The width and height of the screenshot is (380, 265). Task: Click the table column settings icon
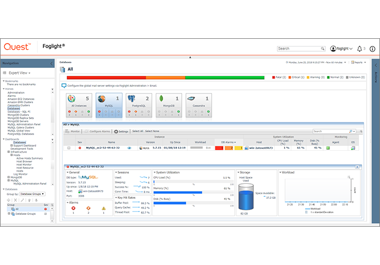[x=361, y=131]
